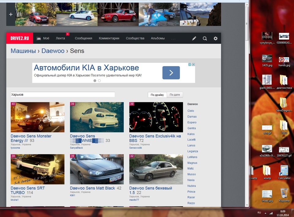
Task: Show hidden tray icons arrow
Action: point(265,213)
